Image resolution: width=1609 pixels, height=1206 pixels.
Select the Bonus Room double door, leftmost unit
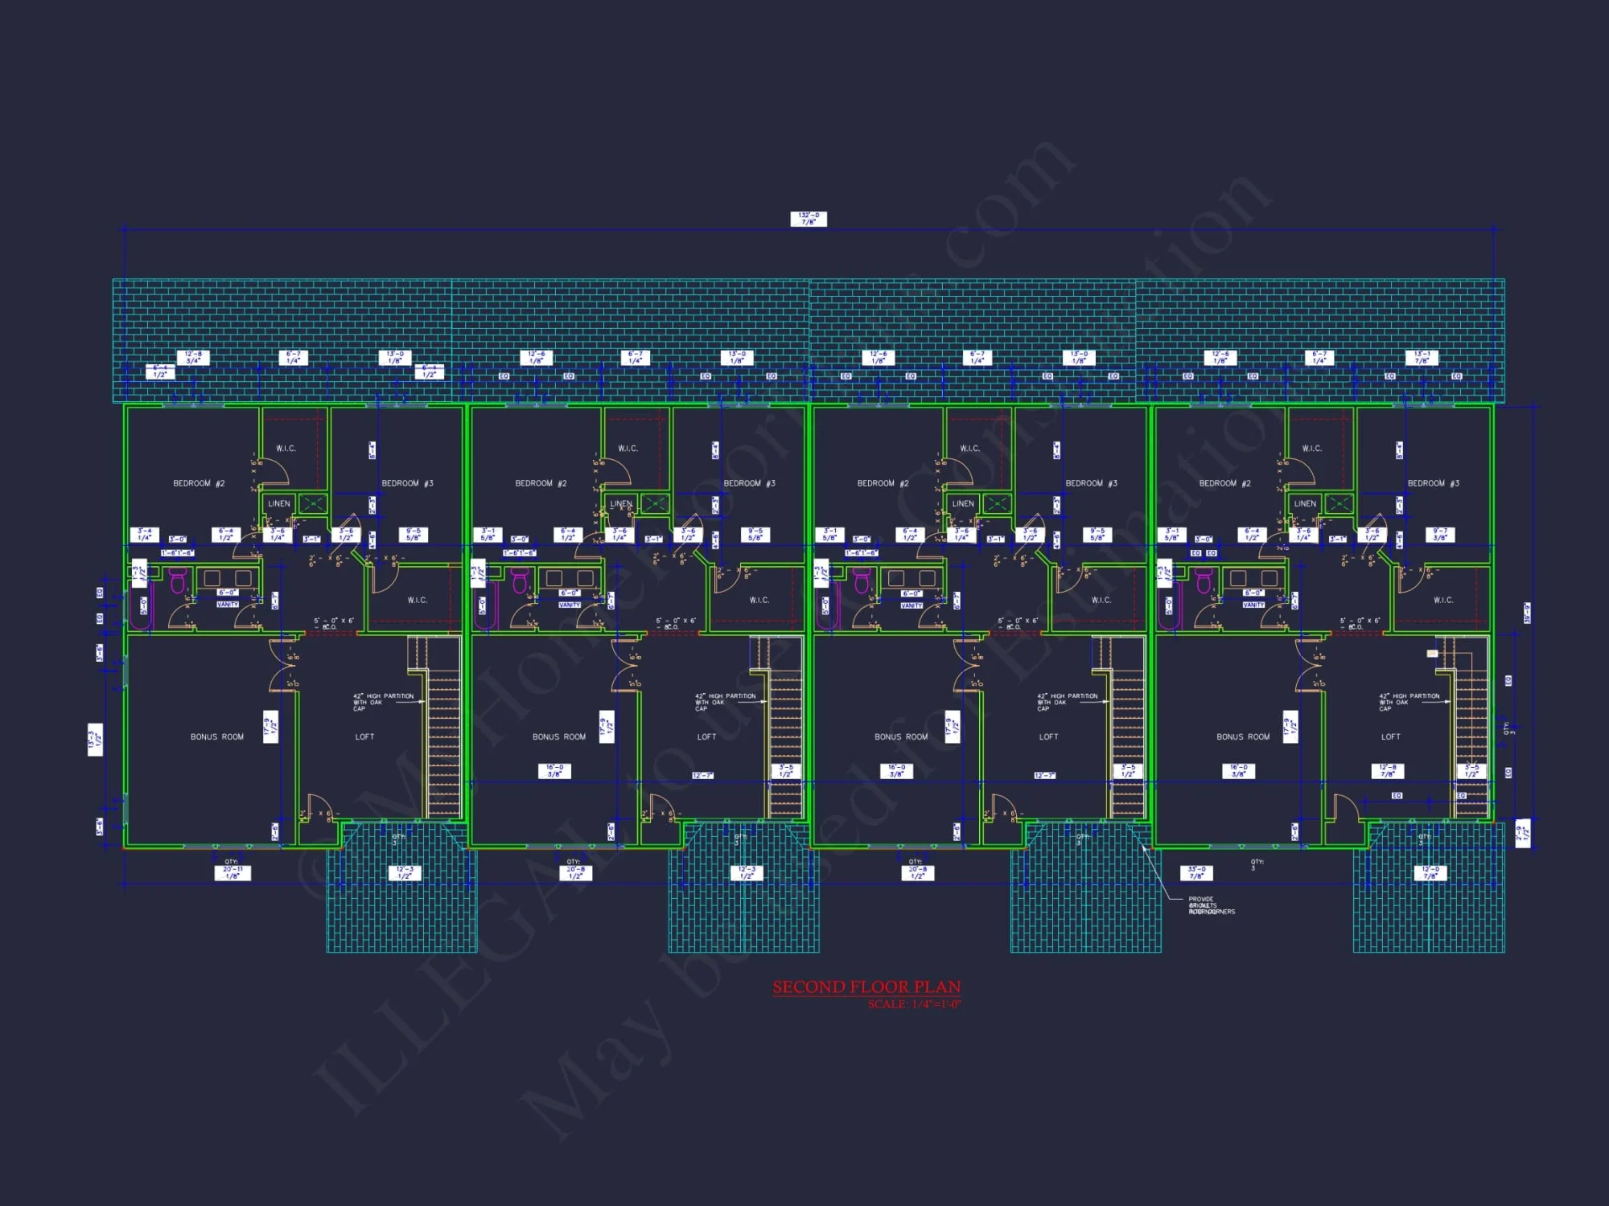284,666
